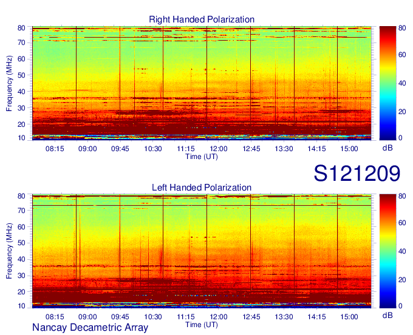
Task: Select 11:15 time tick on Left Handed plot
Action: pyautogui.click(x=186, y=317)
